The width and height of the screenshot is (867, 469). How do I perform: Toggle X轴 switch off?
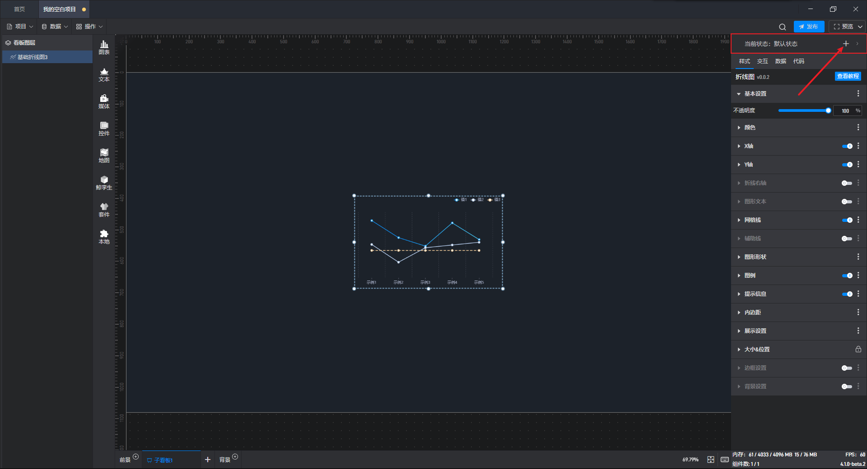click(847, 146)
